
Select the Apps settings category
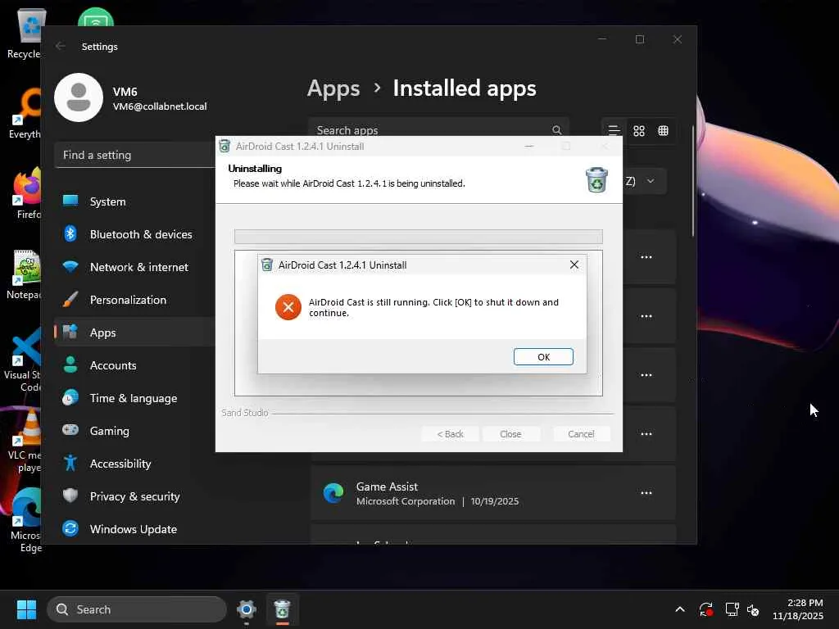(x=135, y=333)
